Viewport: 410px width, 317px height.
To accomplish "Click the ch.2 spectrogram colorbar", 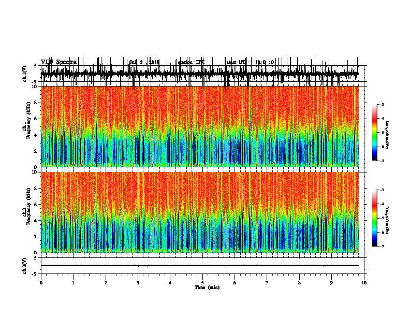I will (374, 218).
